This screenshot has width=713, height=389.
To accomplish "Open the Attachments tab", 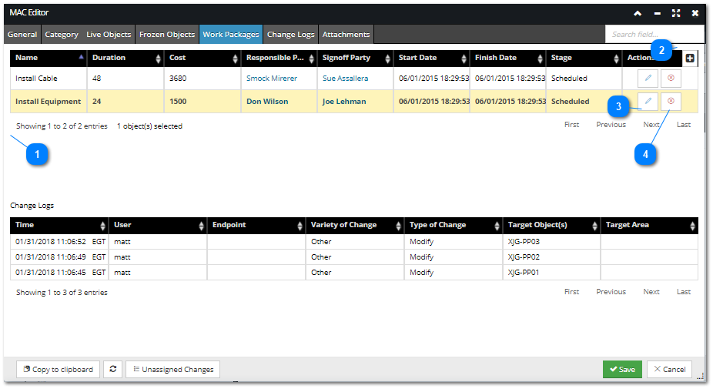I will 346,35.
